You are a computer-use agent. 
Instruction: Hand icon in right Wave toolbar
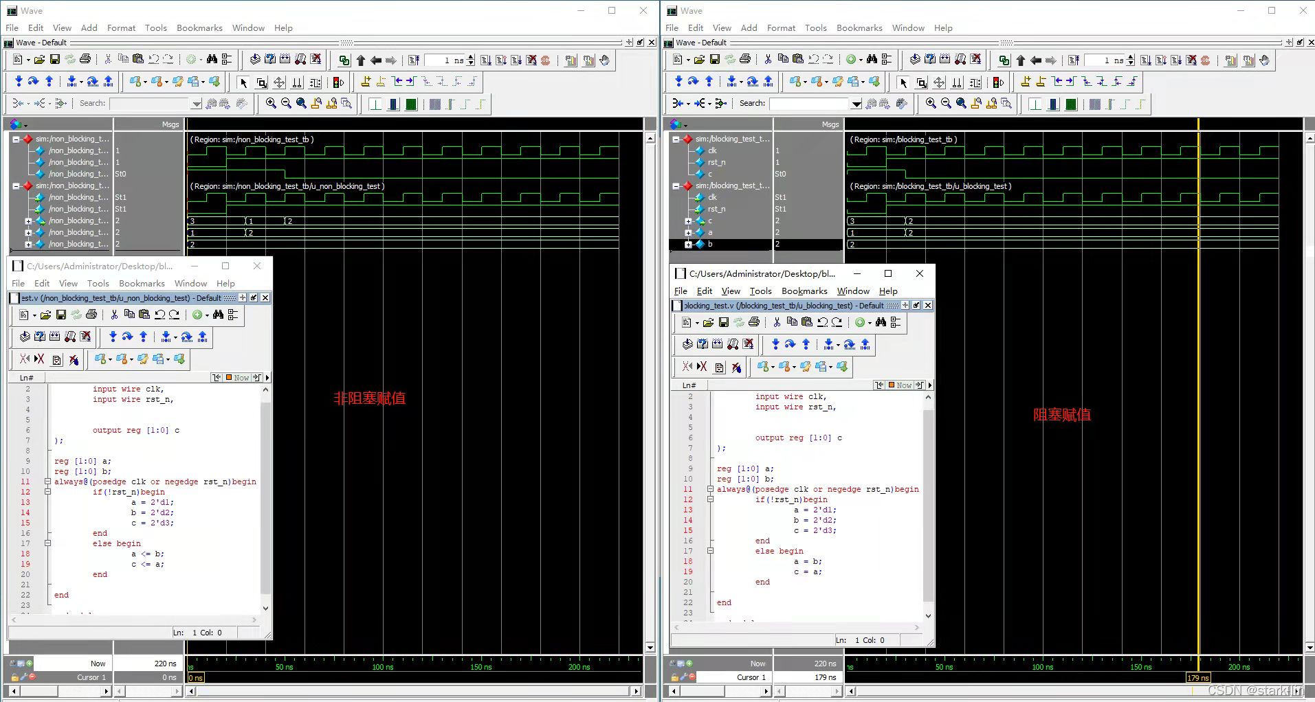1265,60
